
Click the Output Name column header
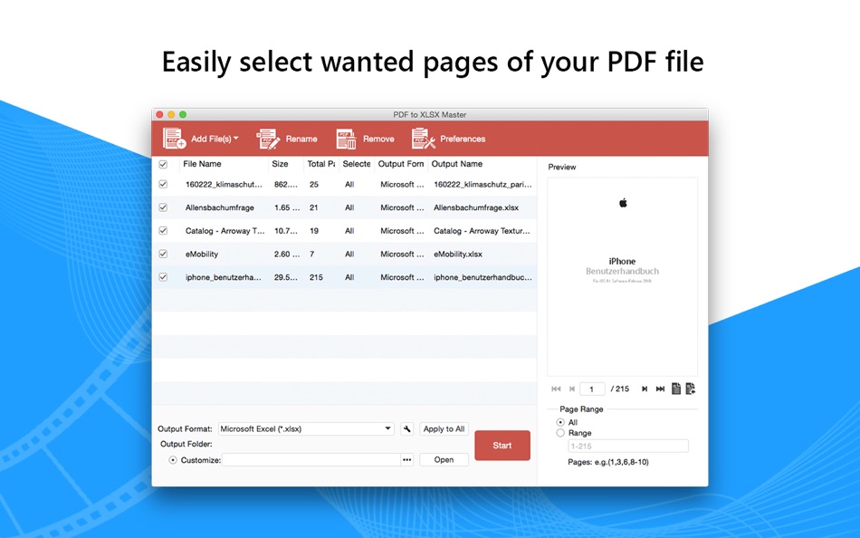pos(457,164)
